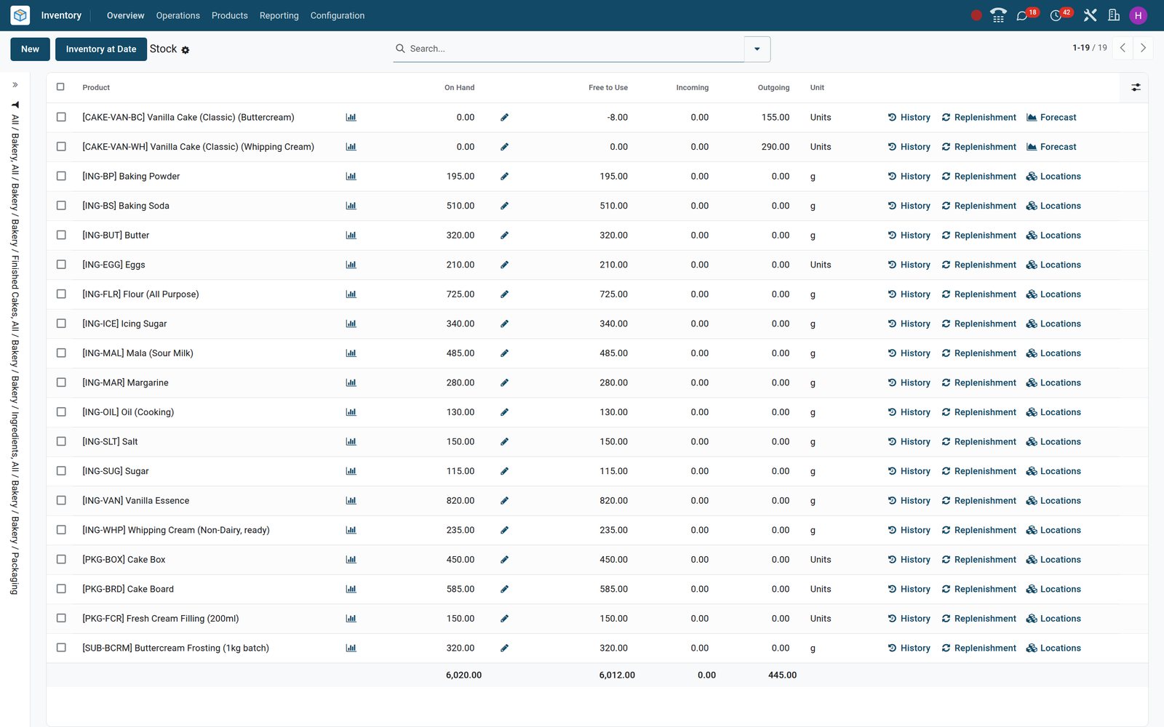
Task: Select all rows header checkbox
Action: (x=60, y=87)
